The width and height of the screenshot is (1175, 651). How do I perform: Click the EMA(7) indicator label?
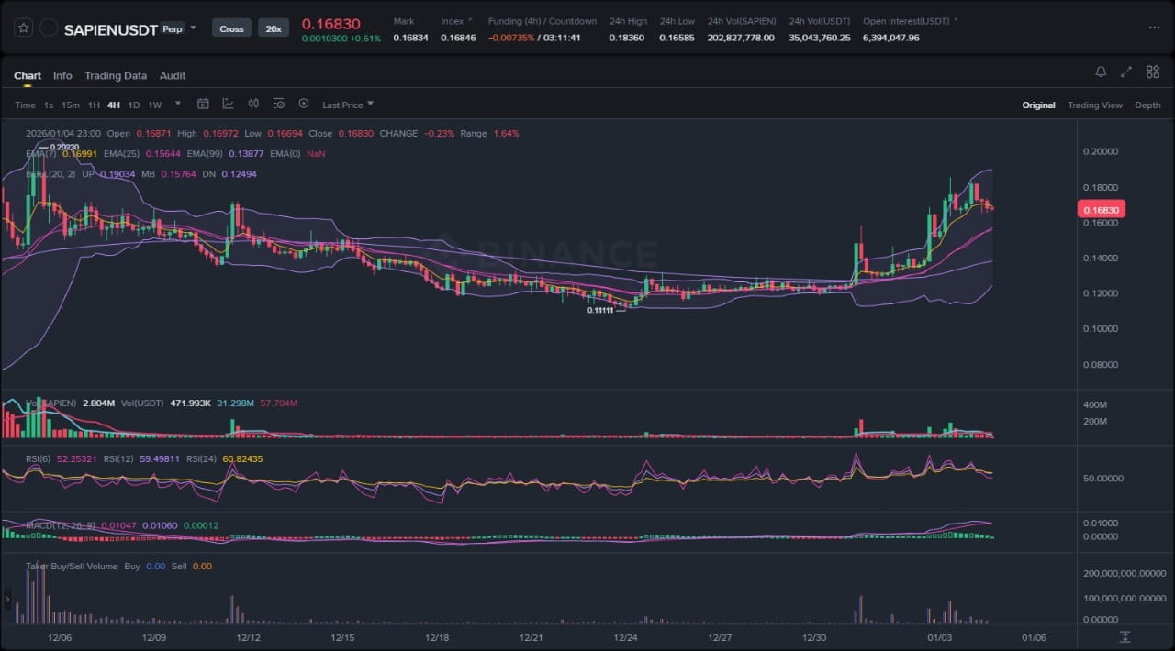click(40, 154)
